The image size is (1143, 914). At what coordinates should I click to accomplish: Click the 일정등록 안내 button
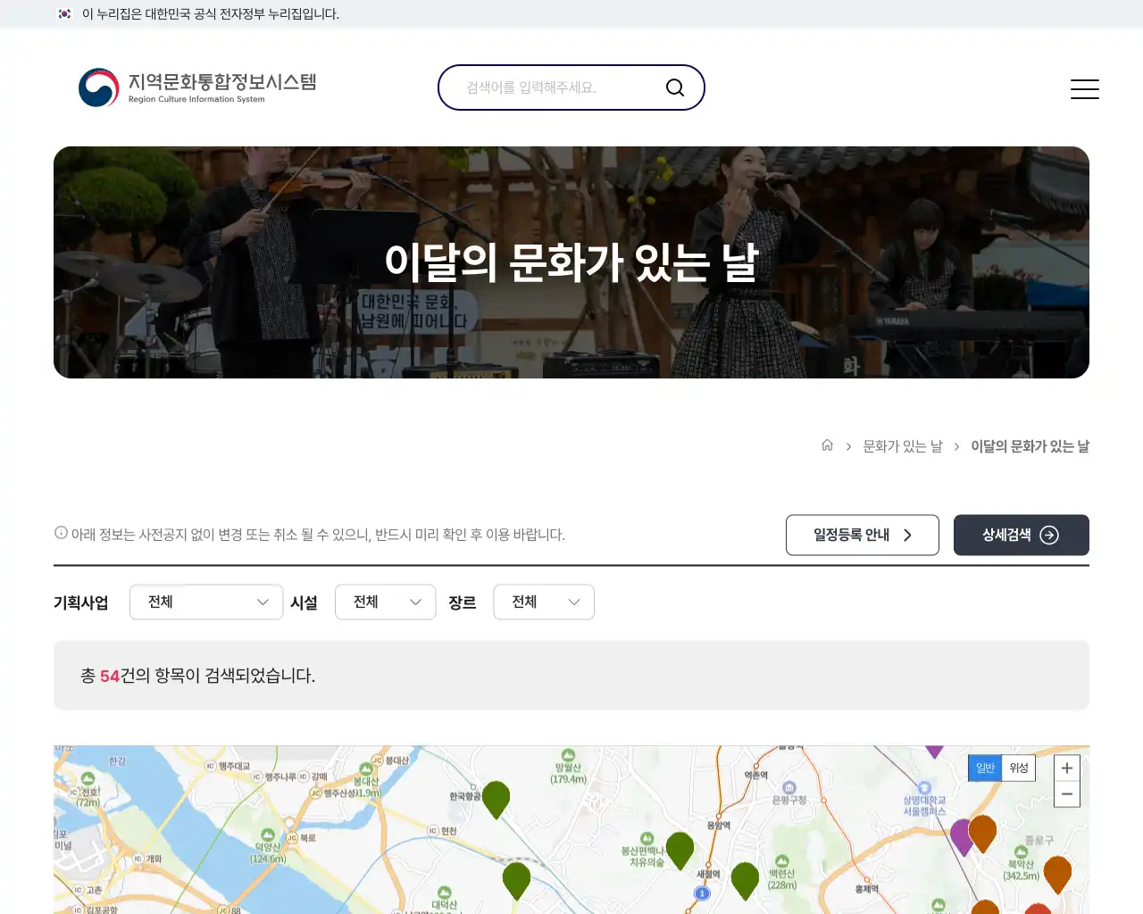pos(862,535)
